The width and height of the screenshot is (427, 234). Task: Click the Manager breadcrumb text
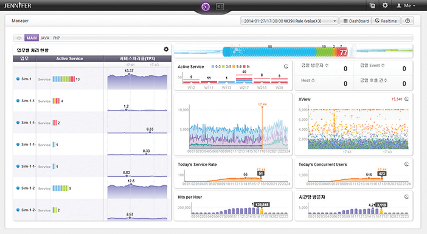[x=20, y=21]
